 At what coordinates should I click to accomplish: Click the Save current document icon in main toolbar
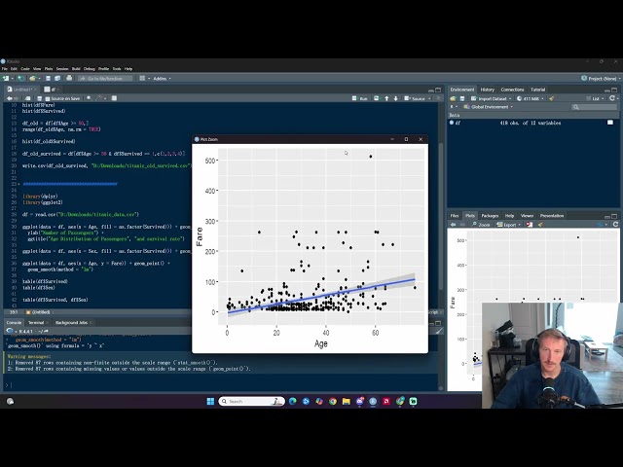click(x=48, y=78)
